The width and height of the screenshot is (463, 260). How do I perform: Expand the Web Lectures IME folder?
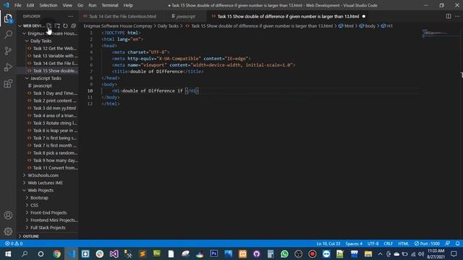45,183
